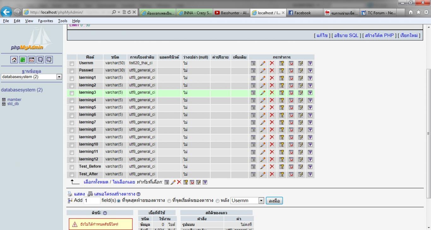Click the phpMyAdmin Home icon in sidebar
This screenshot has width=431, height=230.
coord(14,60)
